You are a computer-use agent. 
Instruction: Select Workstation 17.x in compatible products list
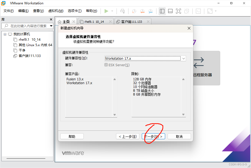click(x=79, y=83)
